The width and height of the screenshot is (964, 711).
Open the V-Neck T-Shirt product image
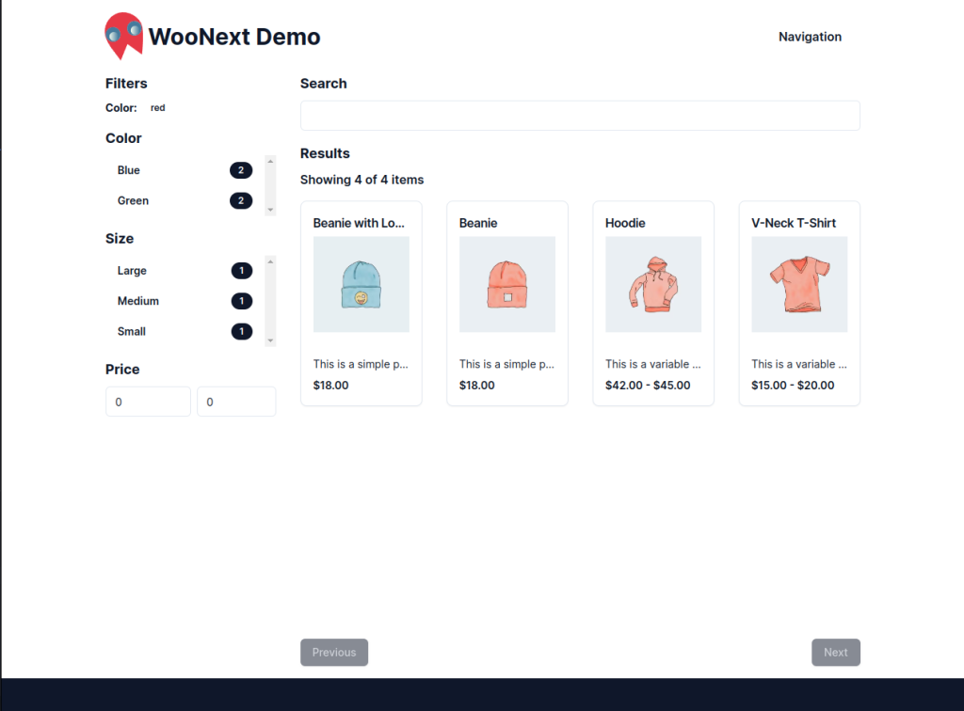tap(799, 284)
